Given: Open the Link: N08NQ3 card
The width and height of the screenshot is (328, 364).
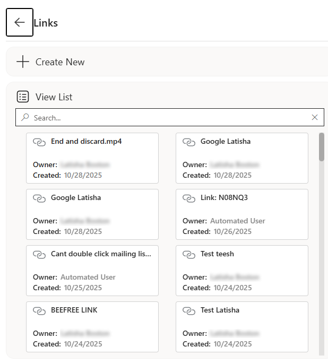Looking at the screenshot, I should (x=242, y=214).
